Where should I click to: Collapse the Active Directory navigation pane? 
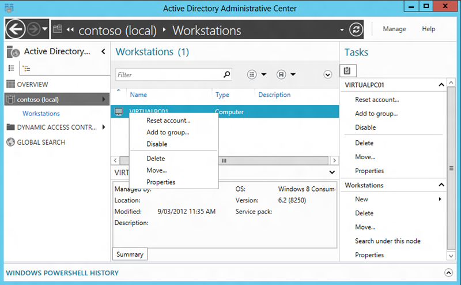[x=103, y=52]
